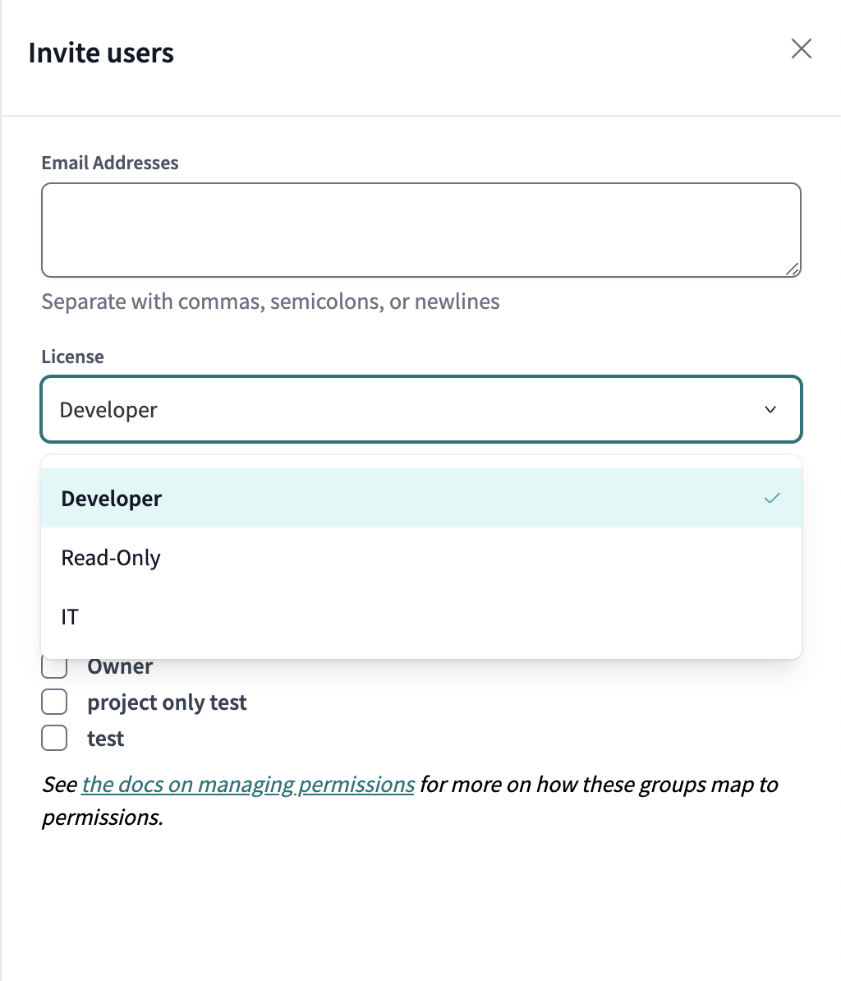Open the docs on managing permissions link
The height and width of the screenshot is (981, 841).
(247, 784)
